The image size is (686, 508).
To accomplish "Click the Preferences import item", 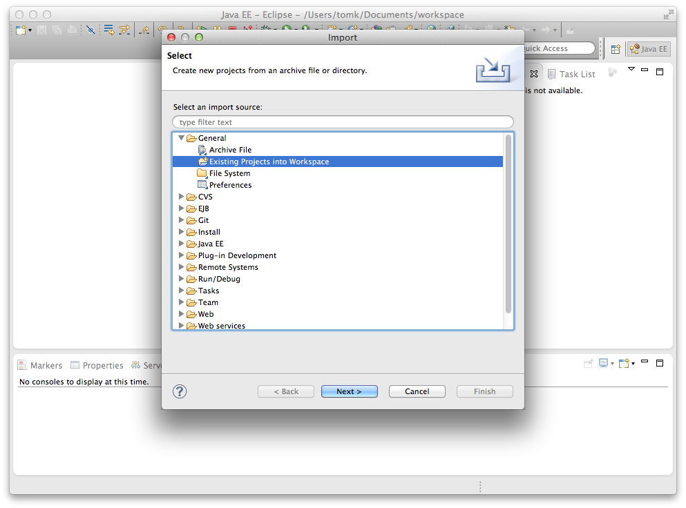I will pyautogui.click(x=230, y=185).
